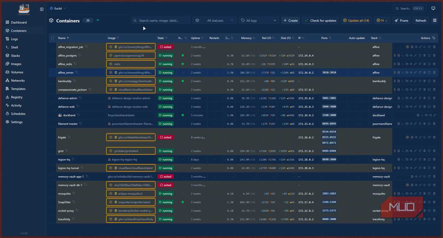Open column settings next to Actions header
This screenshot has height=238, width=443.
434,38
